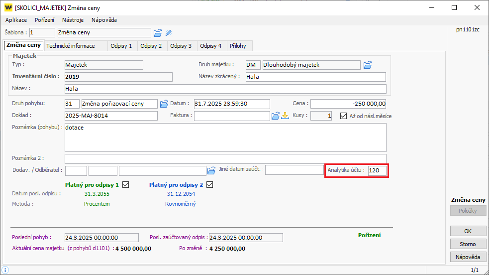
Task: Click the Jiné datum zaúčt. field
Action: (294, 170)
